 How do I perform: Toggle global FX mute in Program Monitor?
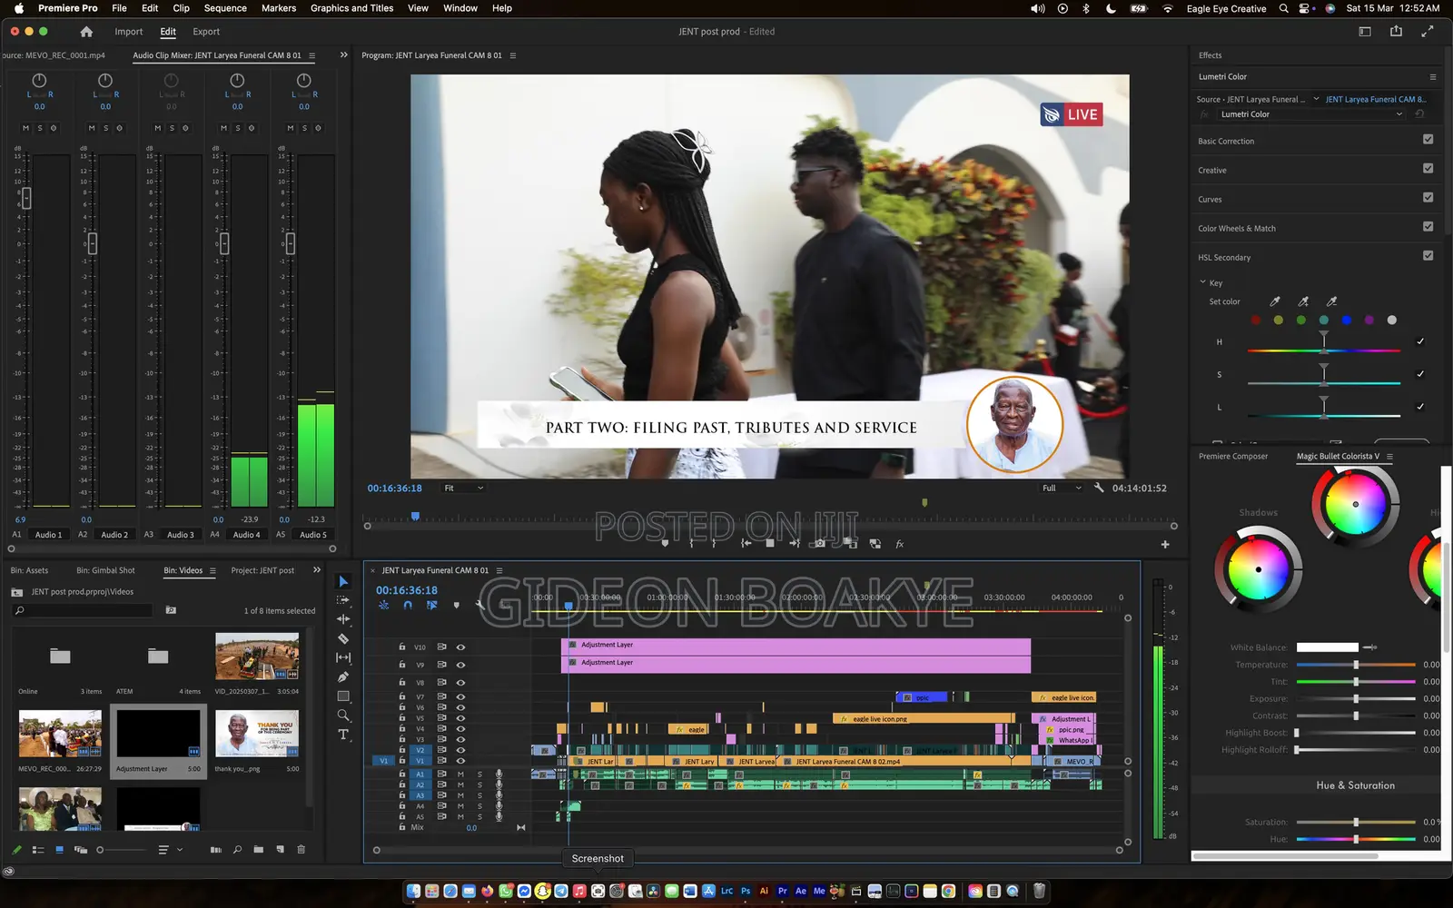[900, 544]
